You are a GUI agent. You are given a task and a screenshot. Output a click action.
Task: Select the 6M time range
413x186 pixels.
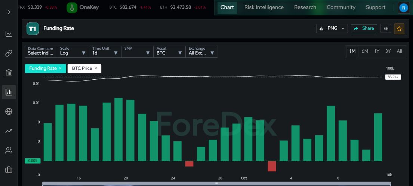point(365,51)
